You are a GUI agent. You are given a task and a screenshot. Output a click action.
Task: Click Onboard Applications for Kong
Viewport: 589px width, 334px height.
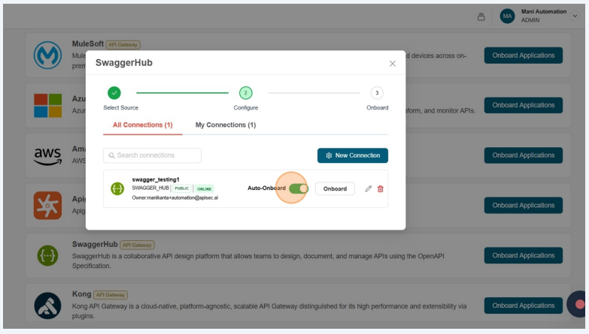point(523,305)
